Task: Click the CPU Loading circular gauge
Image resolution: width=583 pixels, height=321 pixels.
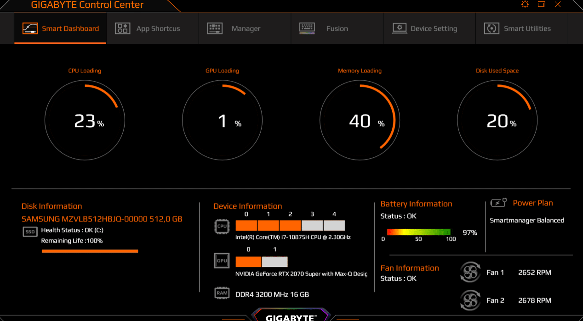Action: (85, 121)
